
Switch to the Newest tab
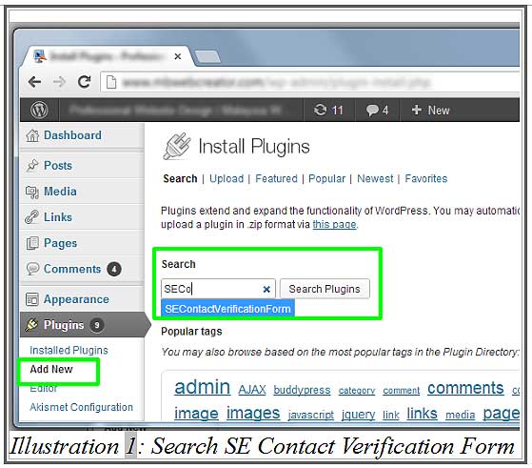point(375,178)
